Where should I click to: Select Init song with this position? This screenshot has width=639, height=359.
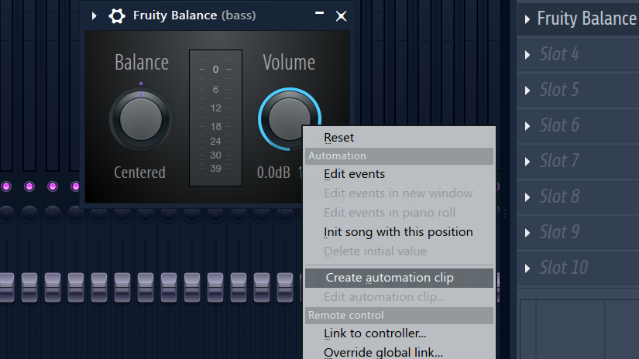coord(399,232)
